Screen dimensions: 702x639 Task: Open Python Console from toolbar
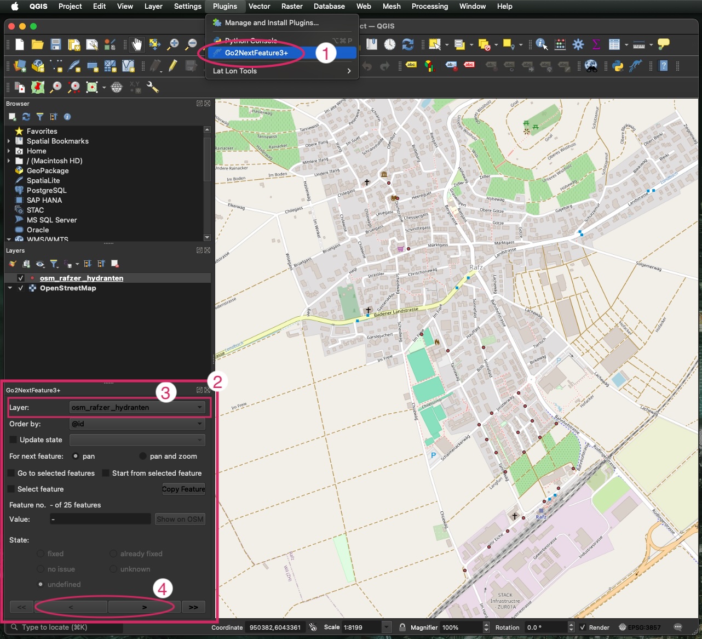[618, 66]
